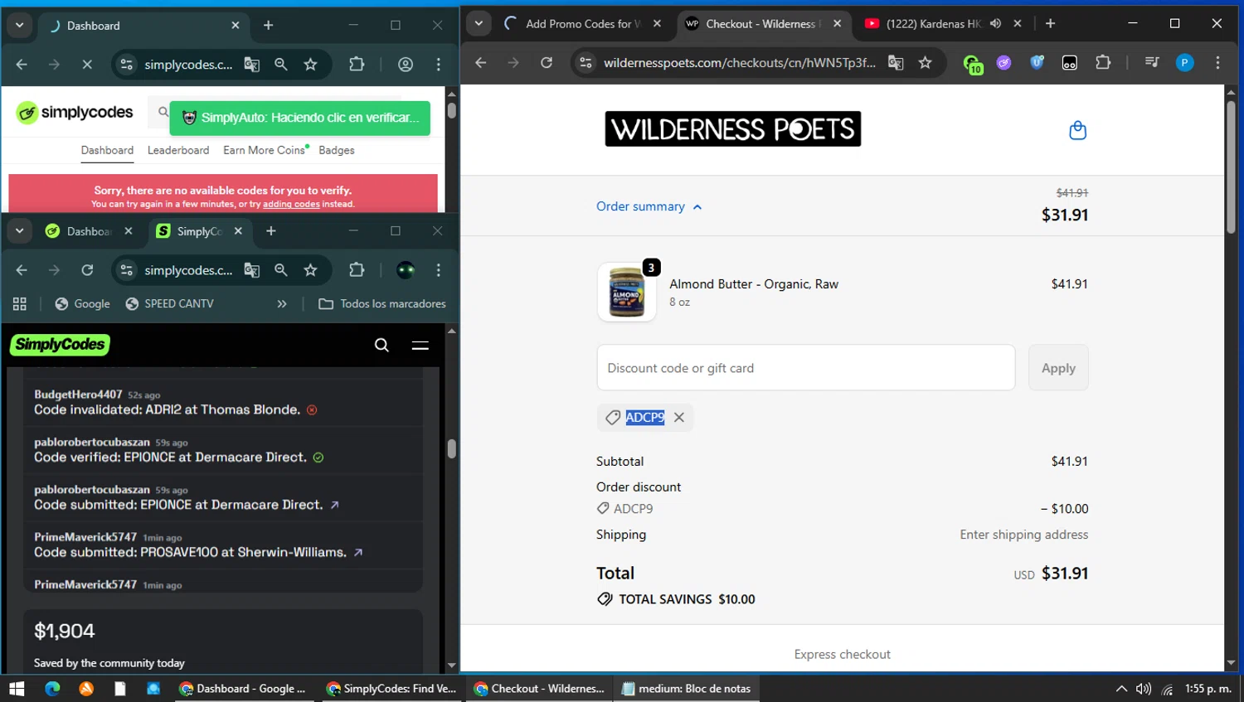Switch to Dashboard tab in lower window
Screen dimensions: 1244x702
tap(88, 231)
